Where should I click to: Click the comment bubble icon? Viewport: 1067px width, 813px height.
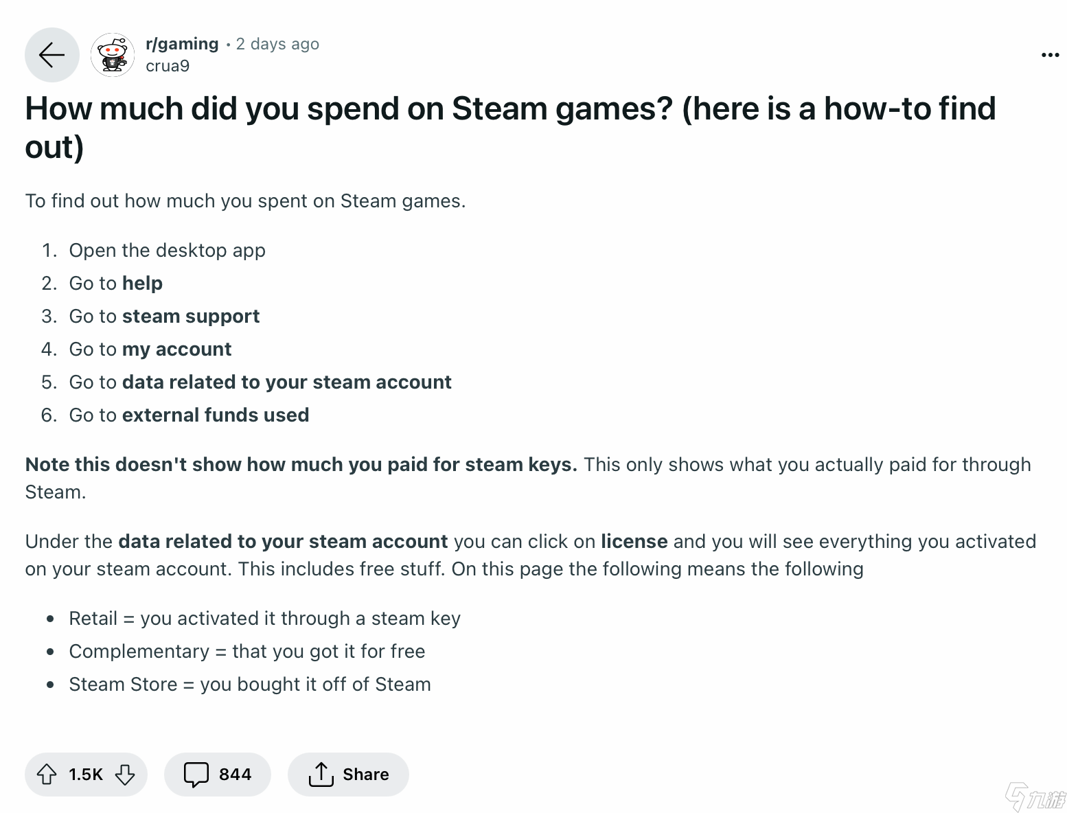[196, 775]
